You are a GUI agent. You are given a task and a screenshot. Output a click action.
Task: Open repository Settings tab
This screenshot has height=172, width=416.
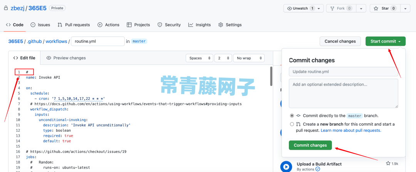tap(230, 25)
